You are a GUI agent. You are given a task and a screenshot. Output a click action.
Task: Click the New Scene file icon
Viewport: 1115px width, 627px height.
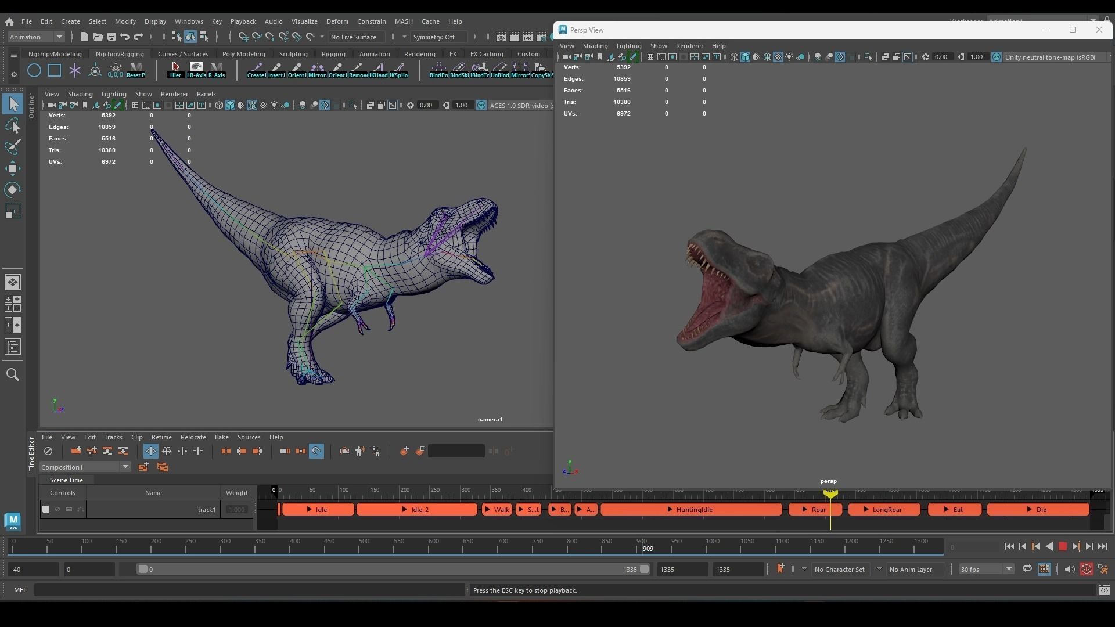coord(84,37)
